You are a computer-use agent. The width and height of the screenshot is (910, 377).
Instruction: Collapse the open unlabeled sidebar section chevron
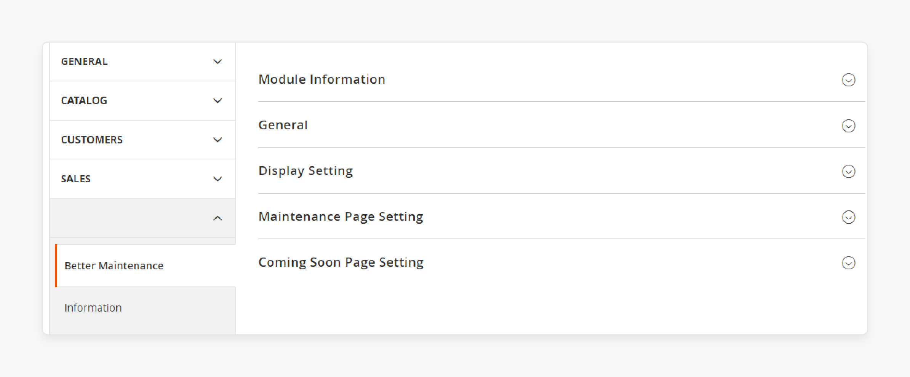pyautogui.click(x=218, y=218)
